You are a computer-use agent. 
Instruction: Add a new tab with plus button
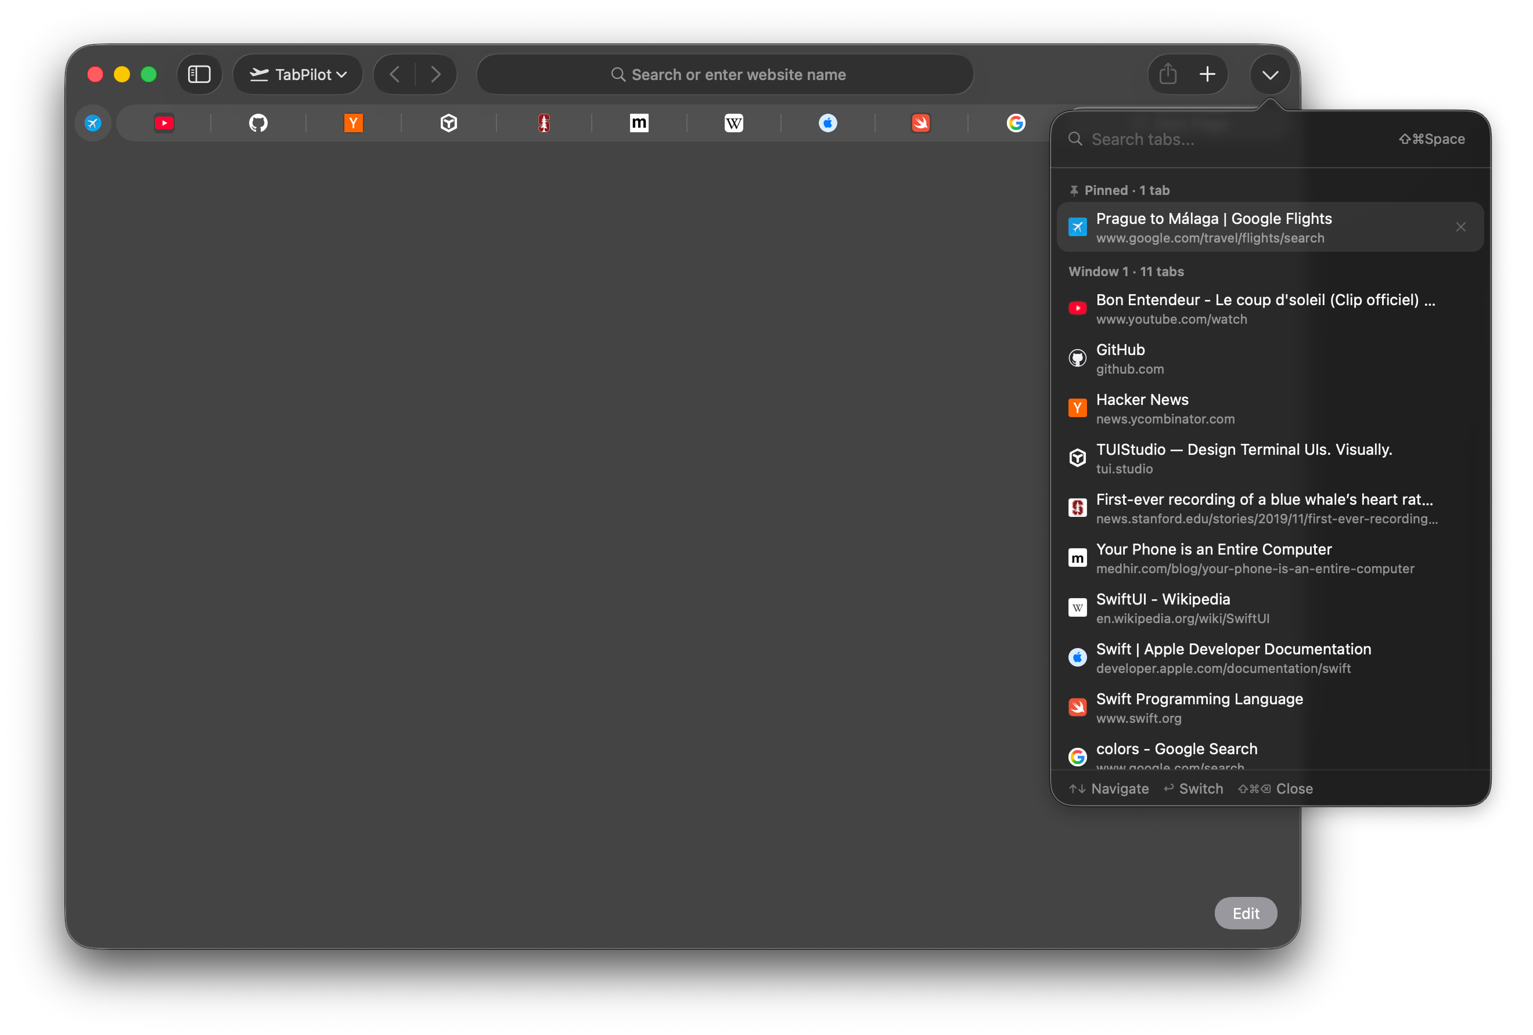pyautogui.click(x=1207, y=74)
